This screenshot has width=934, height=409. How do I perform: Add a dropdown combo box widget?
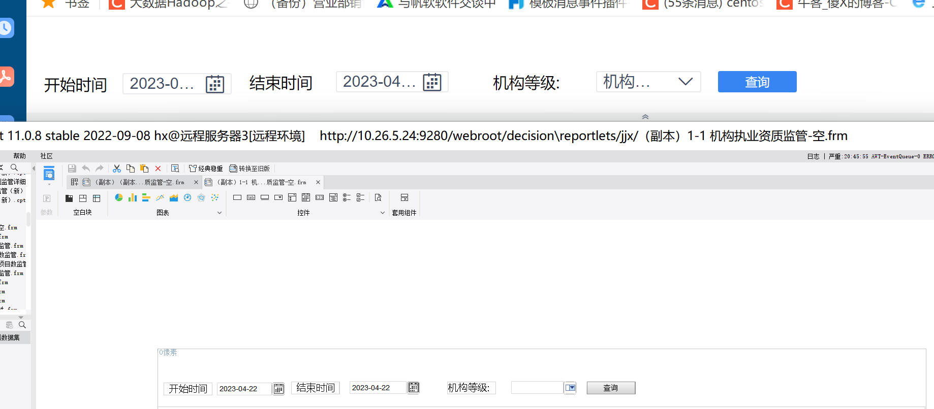(x=278, y=197)
